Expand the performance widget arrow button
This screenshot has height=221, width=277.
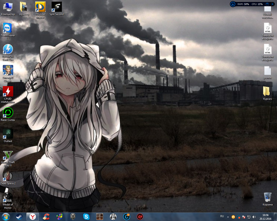272,4
